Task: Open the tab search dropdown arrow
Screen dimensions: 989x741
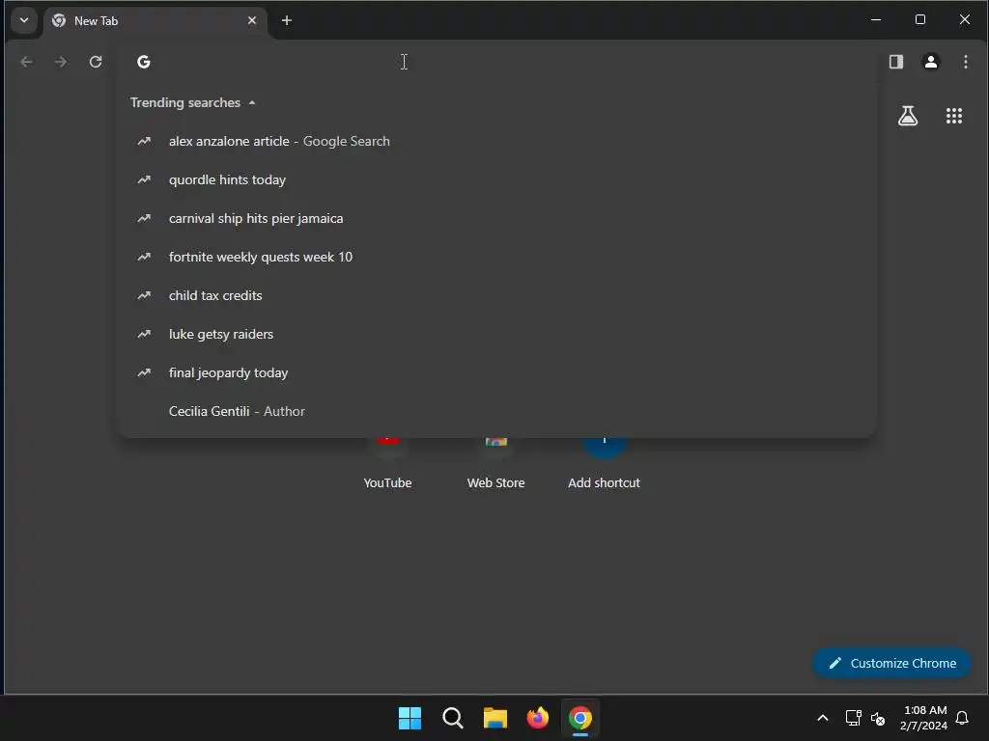Action: pos(24,20)
